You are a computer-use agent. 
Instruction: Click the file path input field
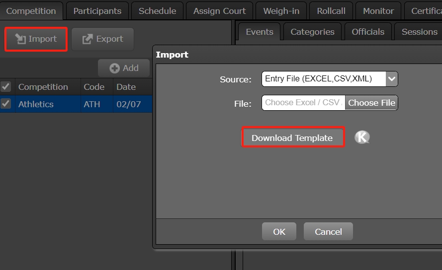[x=303, y=103]
